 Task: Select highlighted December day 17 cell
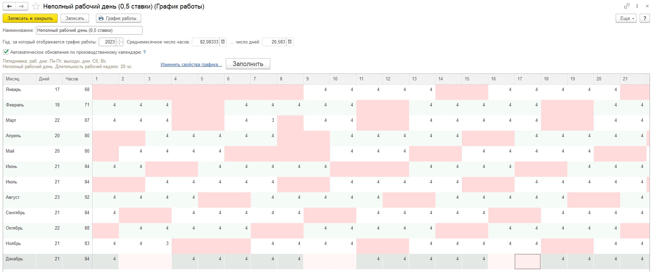[528, 261]
